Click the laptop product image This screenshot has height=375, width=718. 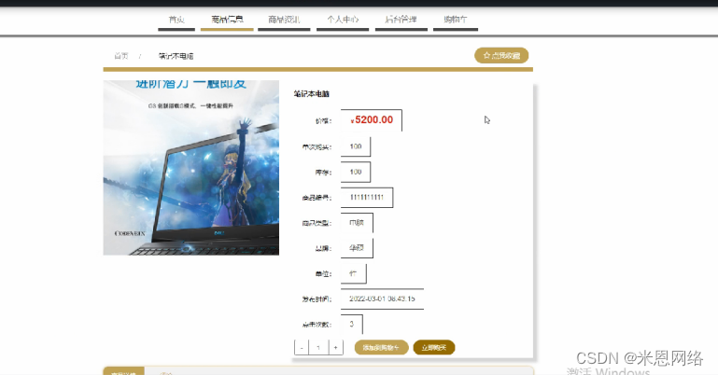[191, 167]
